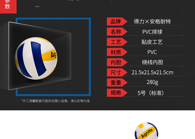Viewport: 195px width, 139px height.
Task: Click the small Agnite volleyball at bottom
Action: (x=147, y=131)
